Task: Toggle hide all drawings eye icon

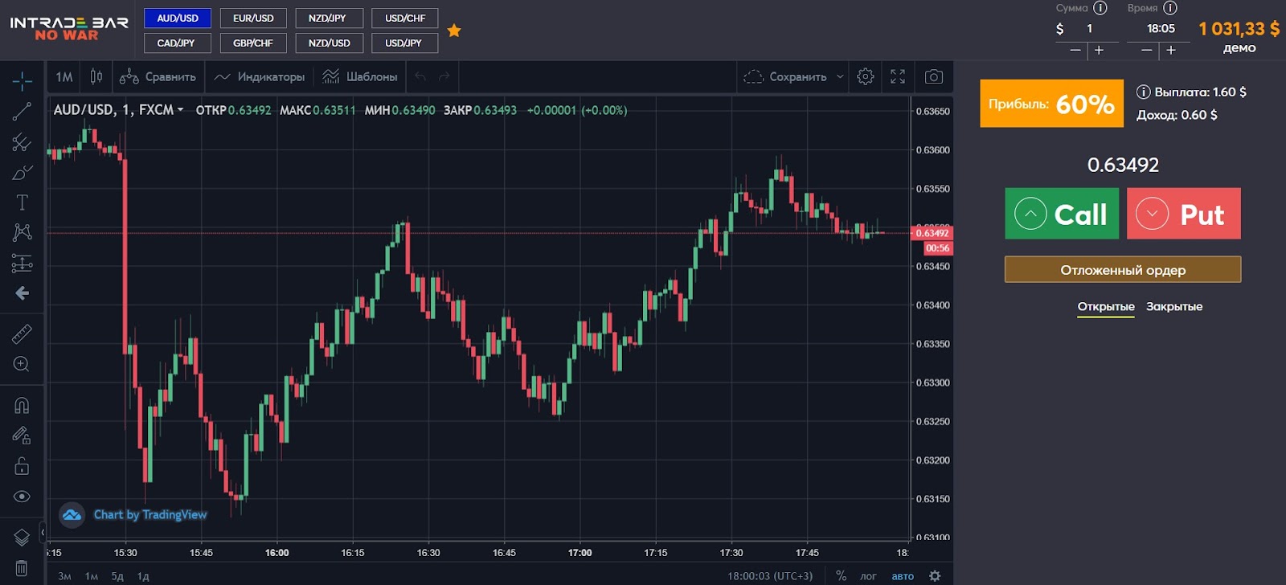Action: pos(22,497)
